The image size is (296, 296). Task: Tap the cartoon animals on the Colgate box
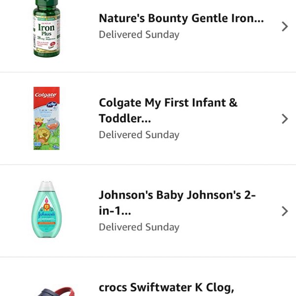pyautogui.click(x=46, y=131)
